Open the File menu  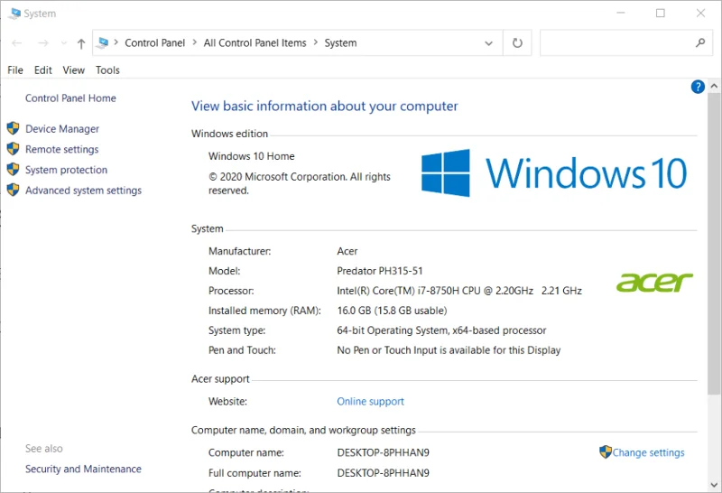click(15, 70)
